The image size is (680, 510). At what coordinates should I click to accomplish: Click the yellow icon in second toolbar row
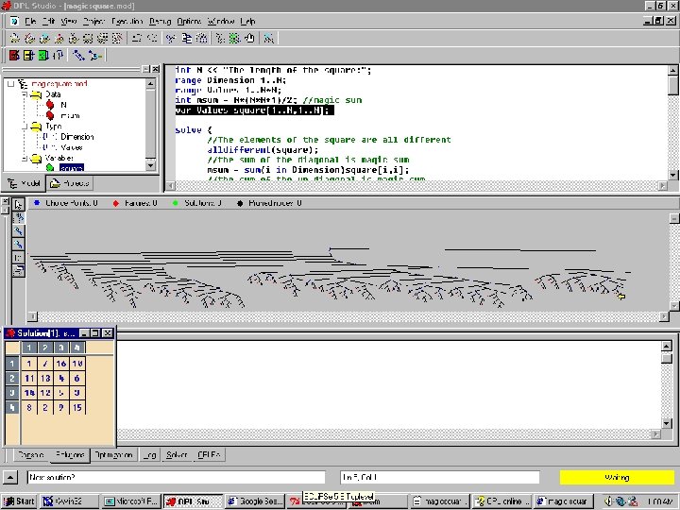pyautogui.click(x=28, y=56)
